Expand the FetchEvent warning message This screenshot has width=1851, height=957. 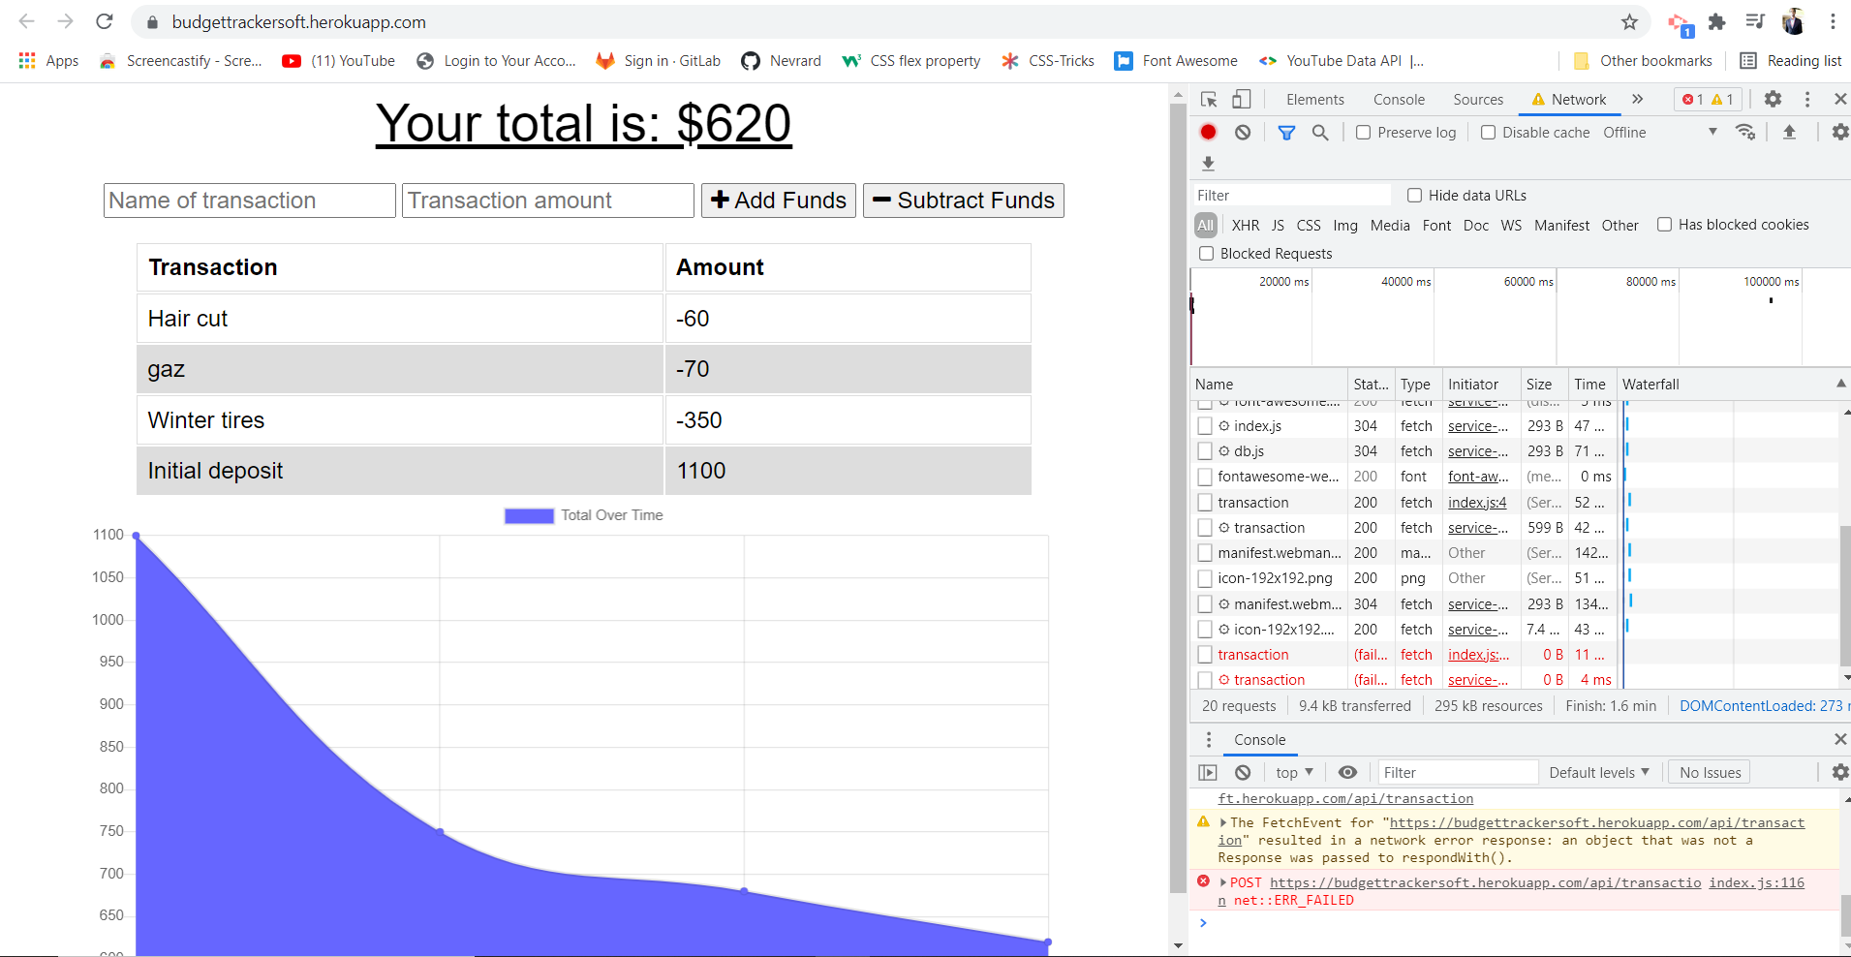click(1223, 822)
